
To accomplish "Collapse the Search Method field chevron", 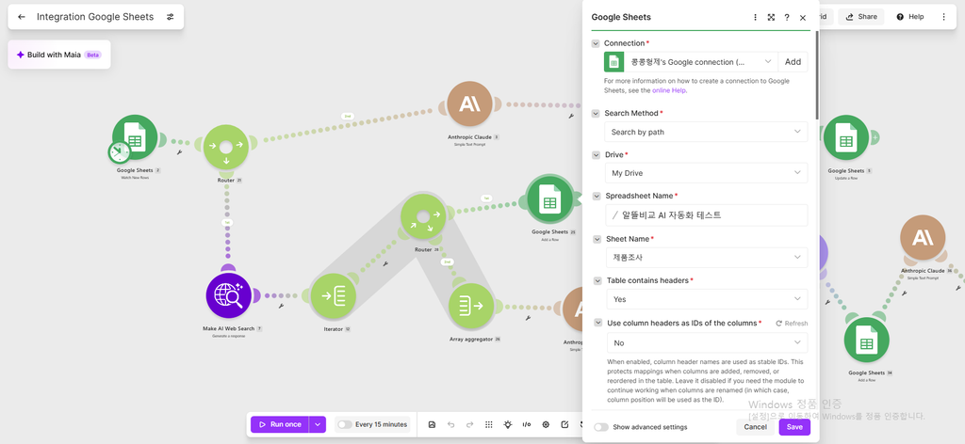I will tap(596, 114).
